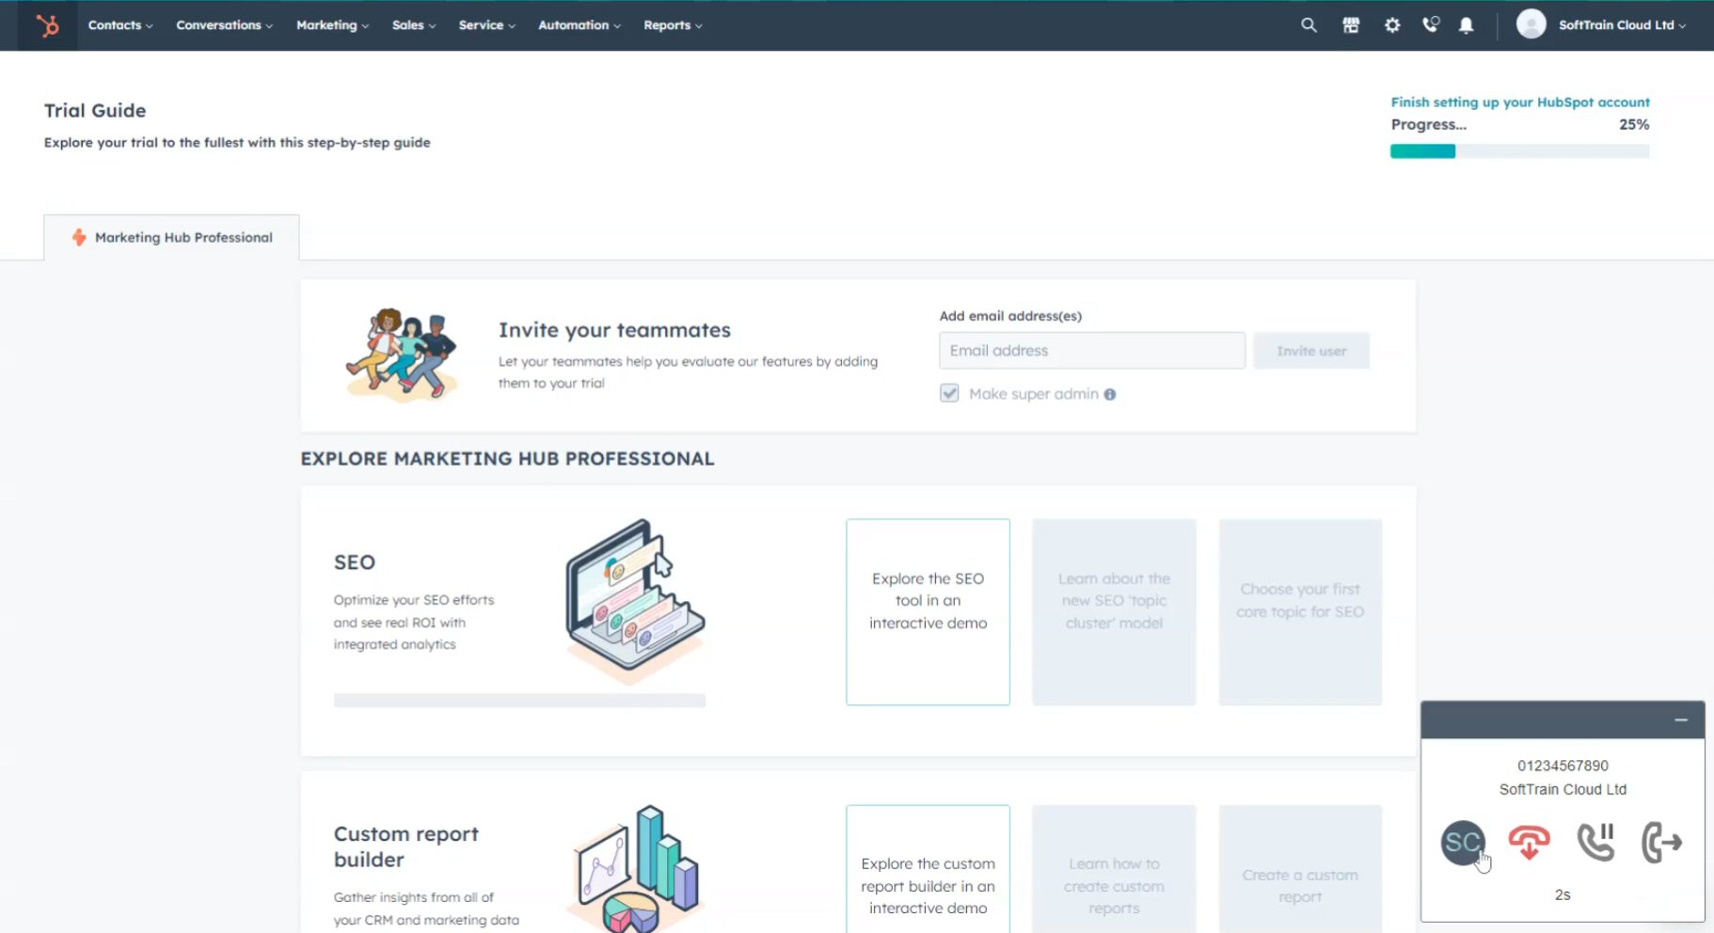Click the SEO laptop illustration
The image size is (1714, 933).
(635, 601)
